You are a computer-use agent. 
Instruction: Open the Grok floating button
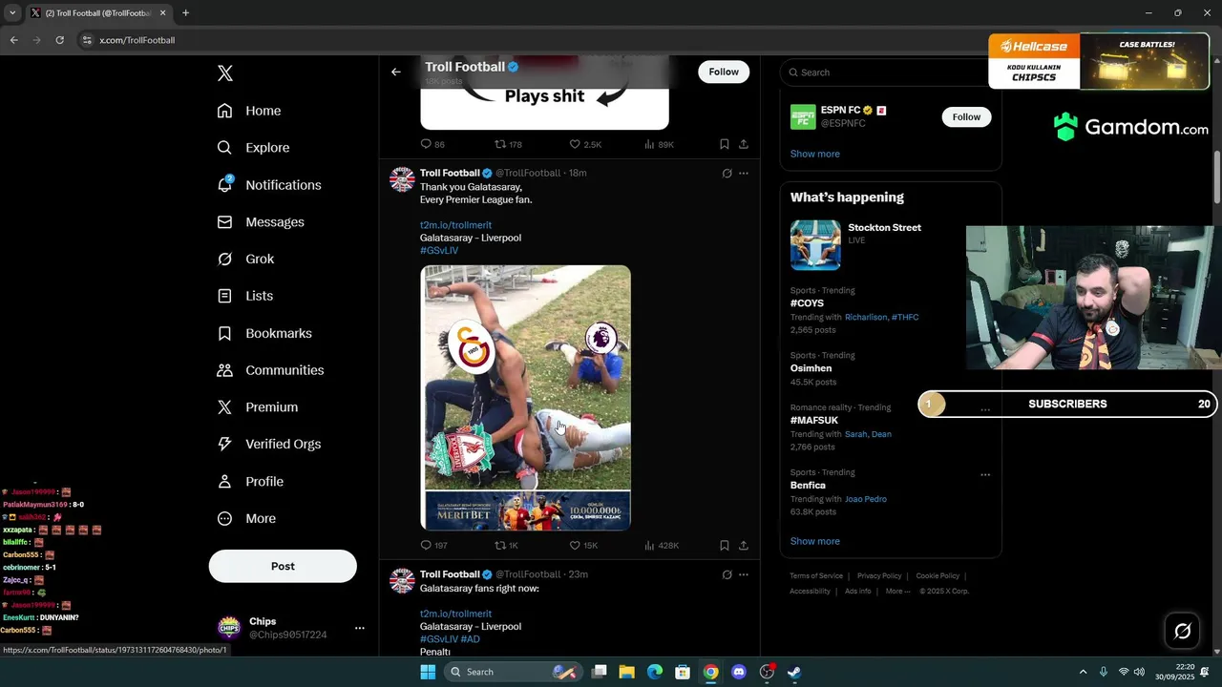point(1182,631)
